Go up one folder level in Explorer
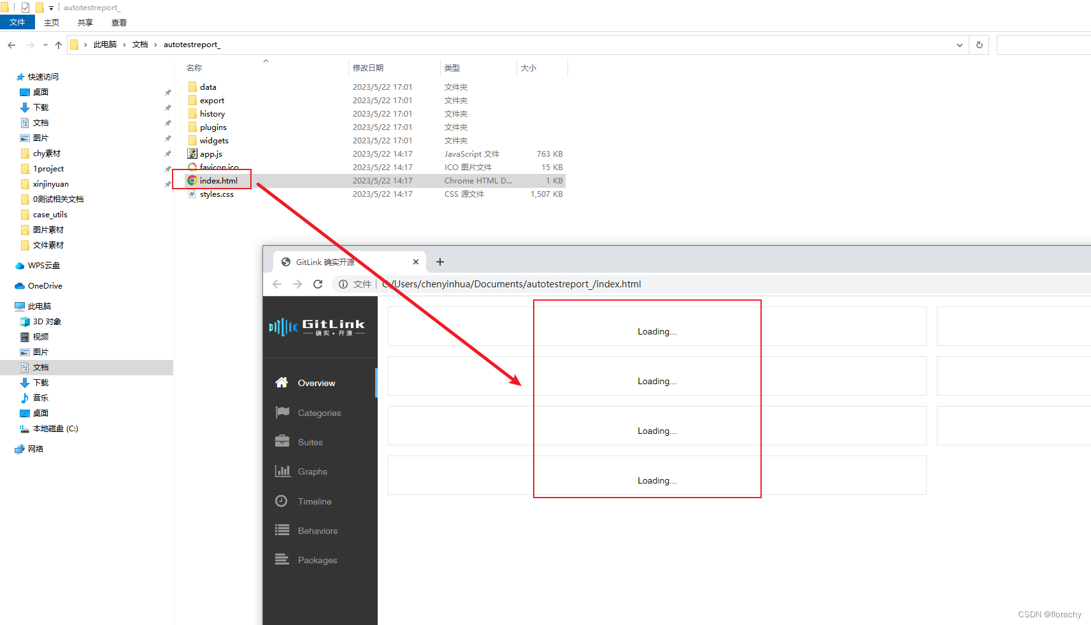The width and height of the screenshot is (1091, 625). pos(59,45)
